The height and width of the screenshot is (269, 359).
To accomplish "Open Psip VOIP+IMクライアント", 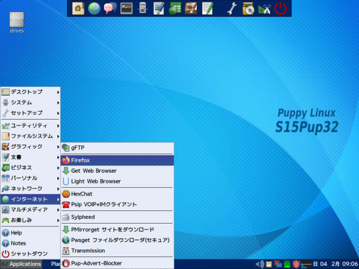I will tap(117, 204).
